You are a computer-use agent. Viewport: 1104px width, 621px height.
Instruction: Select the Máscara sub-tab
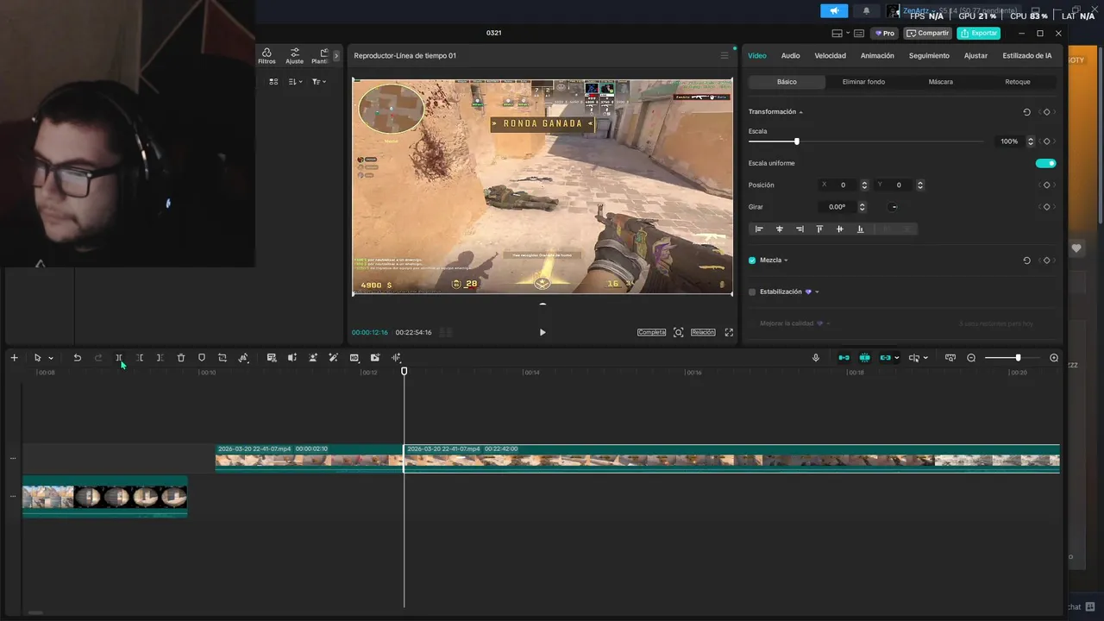tap(940, 82)
